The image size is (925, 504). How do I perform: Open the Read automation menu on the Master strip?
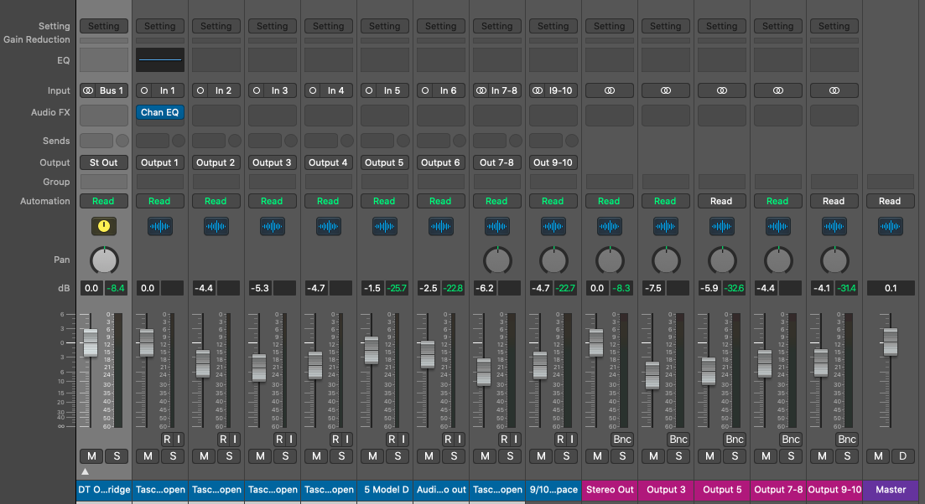[x=890, y=201]
